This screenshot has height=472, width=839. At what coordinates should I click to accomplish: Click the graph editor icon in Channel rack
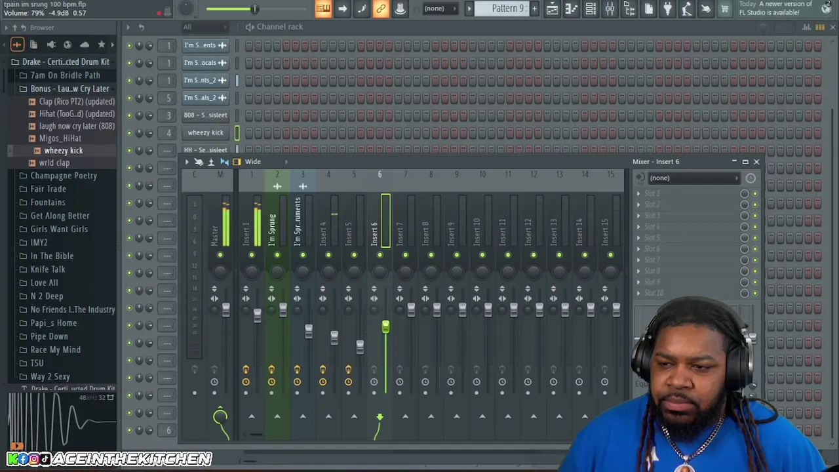click(807, 27)
